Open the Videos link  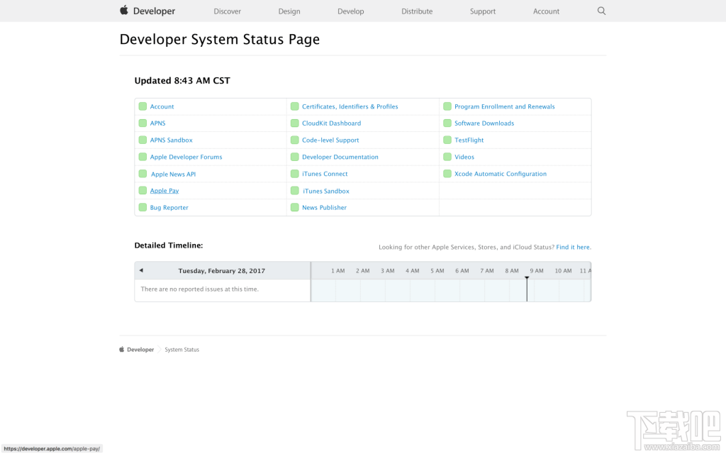click(x=464, y=157)
